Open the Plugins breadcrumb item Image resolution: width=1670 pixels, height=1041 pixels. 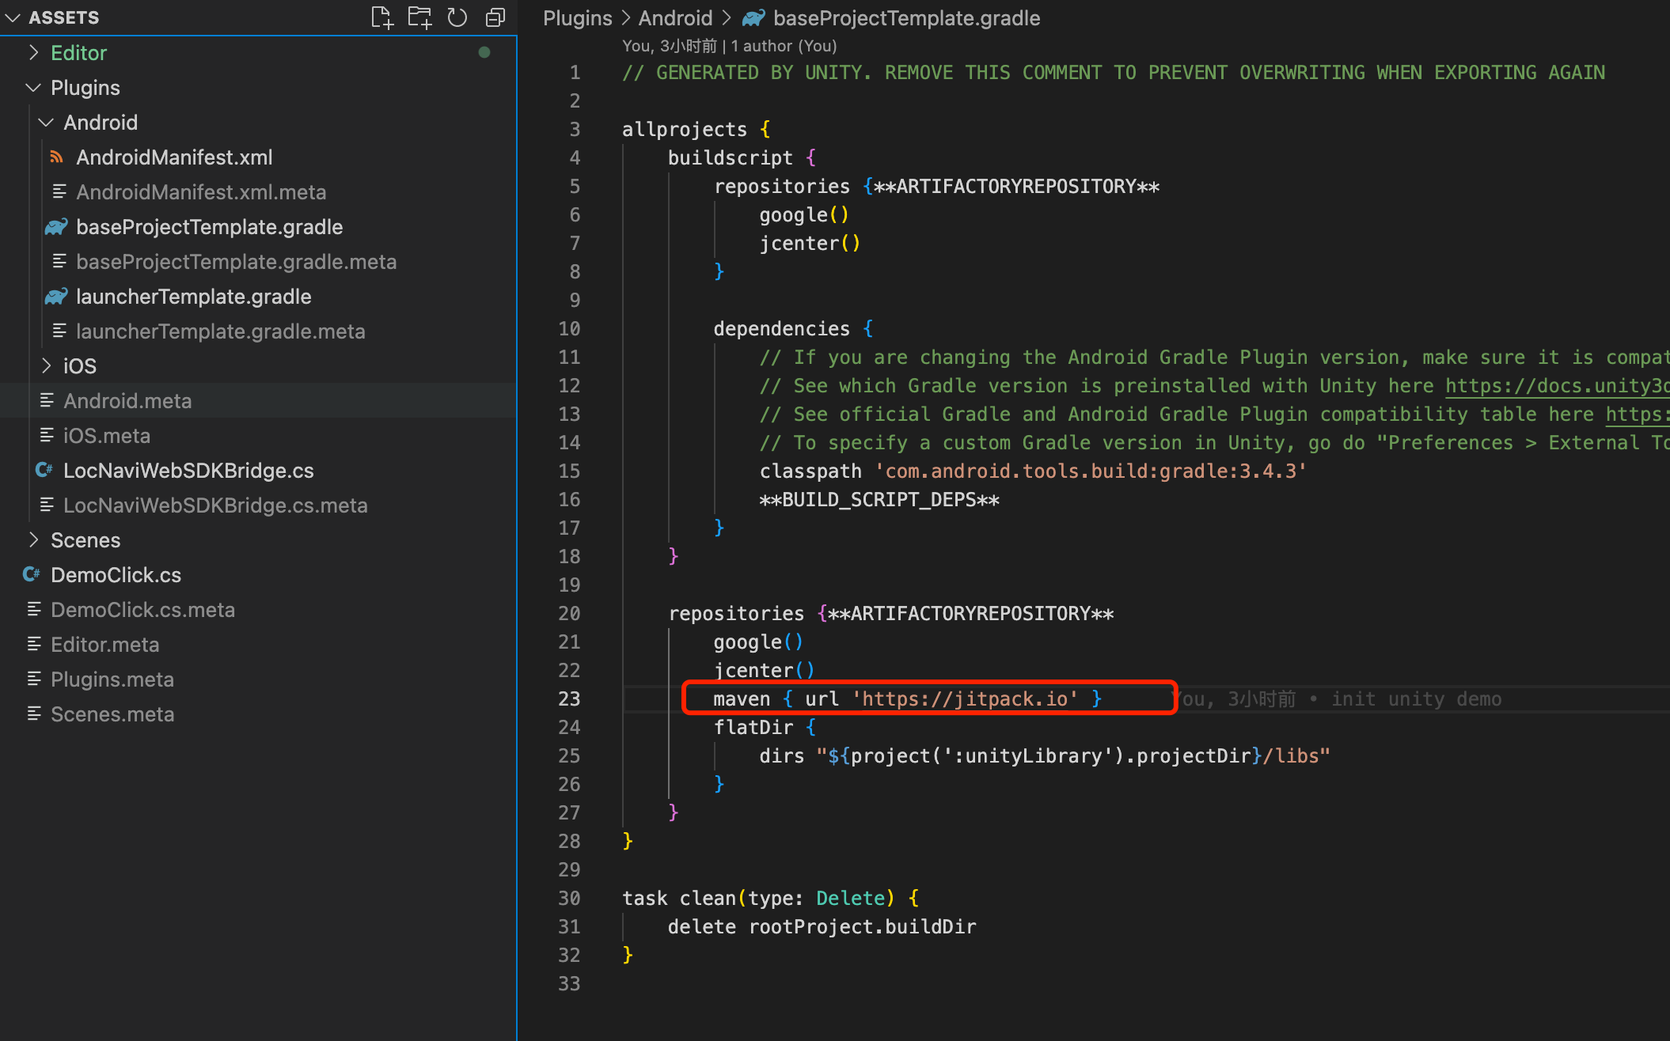pos(577,17)
